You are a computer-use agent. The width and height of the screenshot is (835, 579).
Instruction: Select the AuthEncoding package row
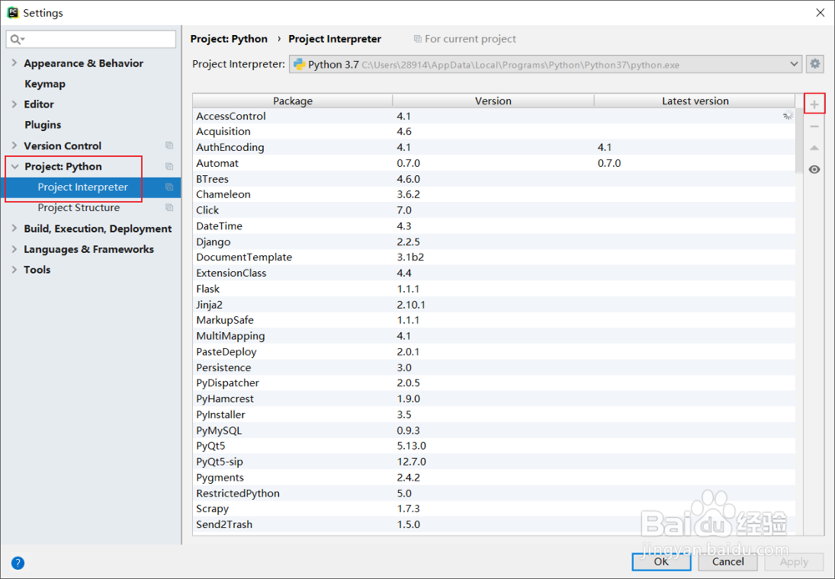coord(494,148)
